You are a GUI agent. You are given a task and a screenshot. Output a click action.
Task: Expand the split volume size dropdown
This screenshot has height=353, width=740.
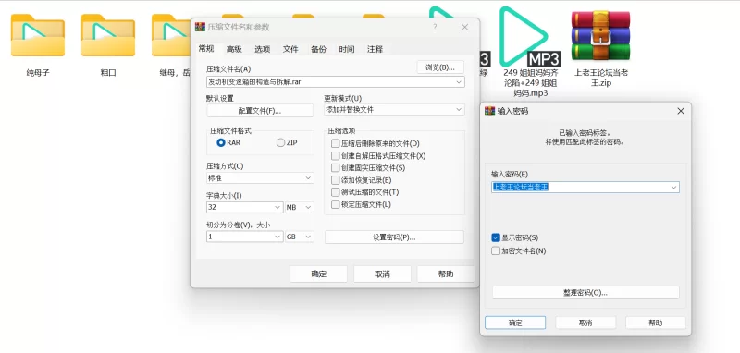tap(277, 237)
